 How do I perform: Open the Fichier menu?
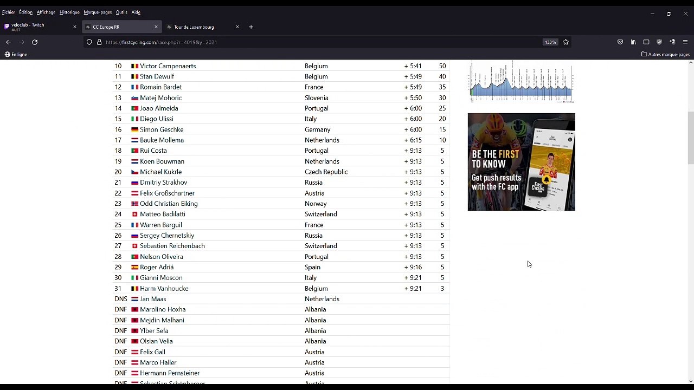coord(9,12)
